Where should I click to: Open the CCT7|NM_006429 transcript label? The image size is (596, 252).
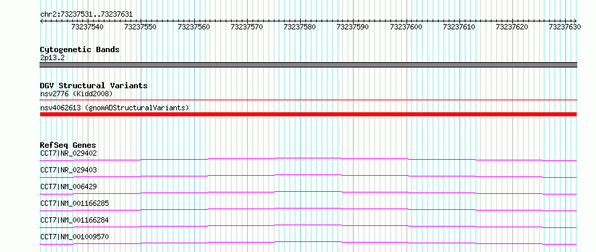[68, 186]
